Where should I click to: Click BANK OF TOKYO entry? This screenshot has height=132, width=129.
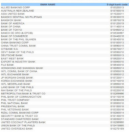[12, 30]
